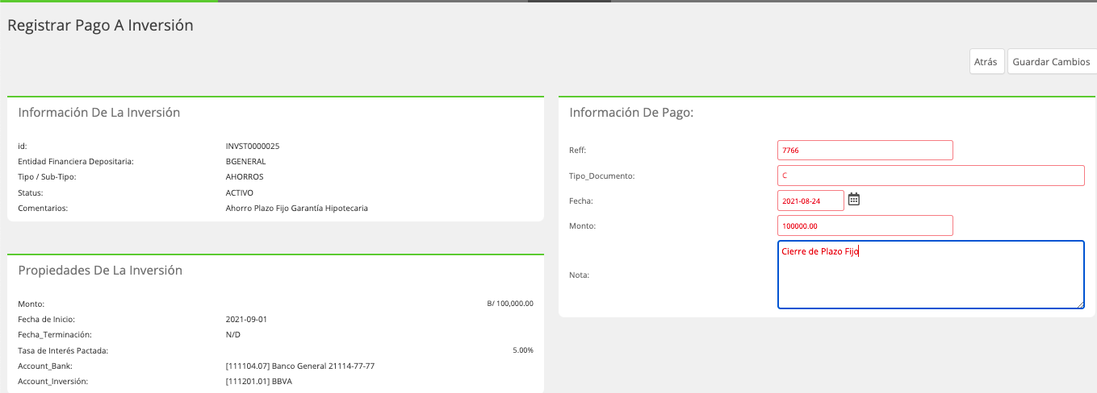The width and height of the screenshot is (1097, 393).
Task: Click the Tipo / Sub-Tipo: label
Action: pos(47,177)
